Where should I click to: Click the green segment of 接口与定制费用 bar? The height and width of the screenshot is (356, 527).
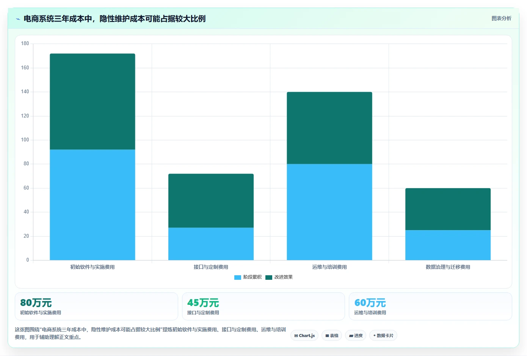point(211,201)
